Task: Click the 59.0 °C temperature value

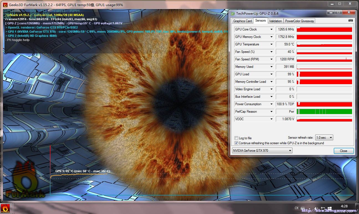Action: pyautogui.click(x=285, y=44)
